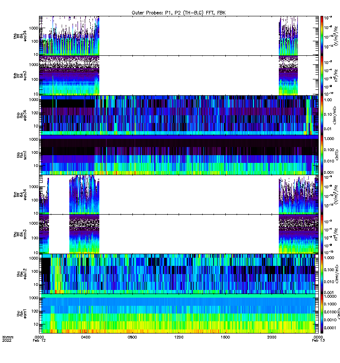Click the color bar of thb fbk edc34 panel
The image size is (340, 363).
point(322,115)
